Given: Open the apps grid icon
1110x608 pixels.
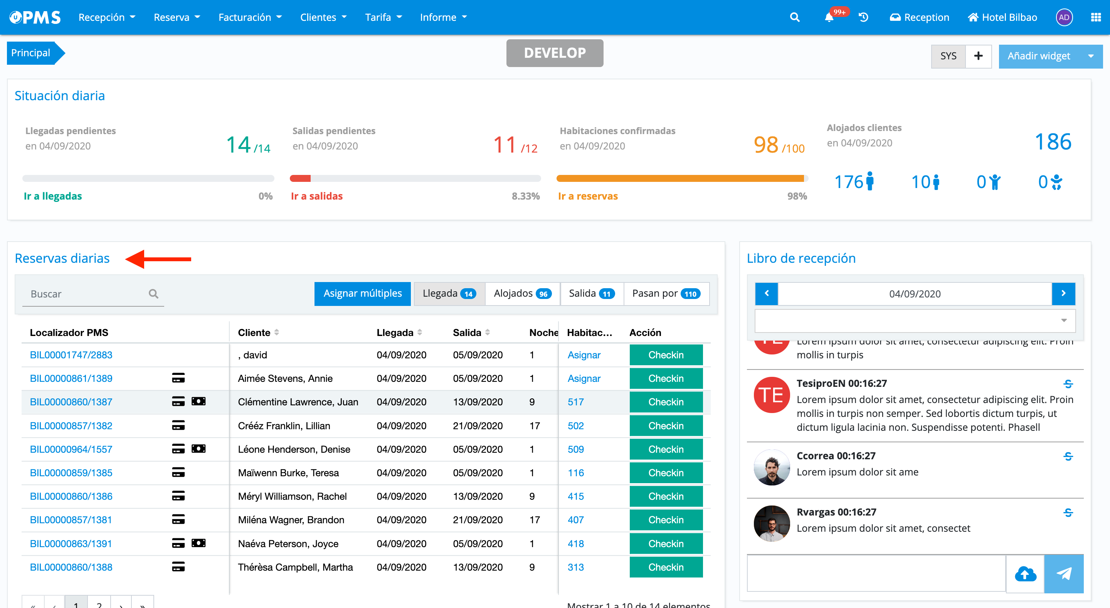Looking at the screenshot, I should tap(1096, 17).
